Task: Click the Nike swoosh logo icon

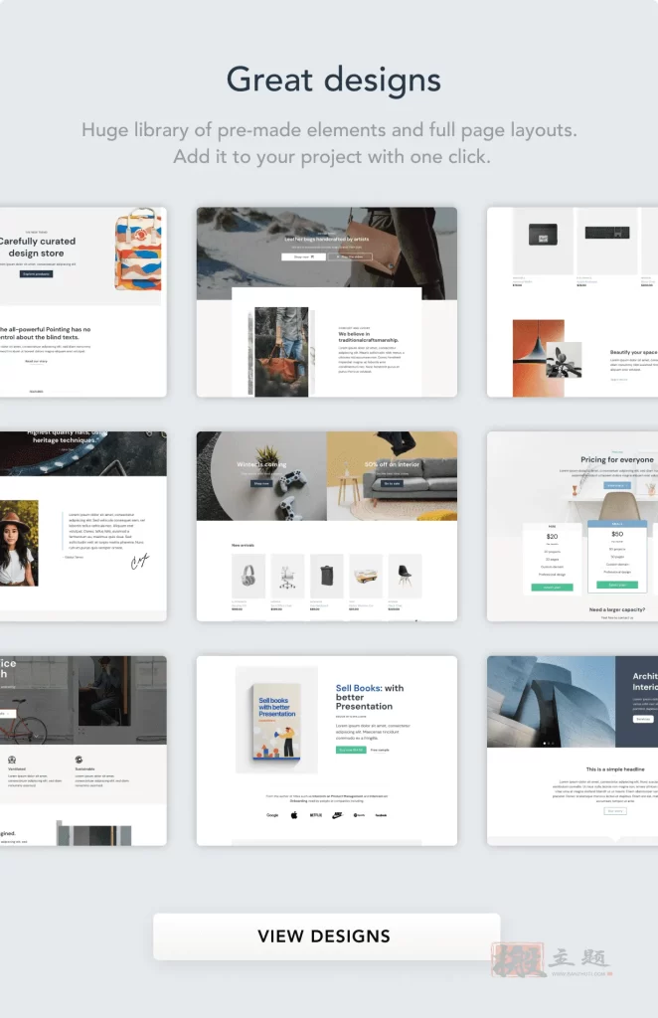Action: click(x=338, y=815)
